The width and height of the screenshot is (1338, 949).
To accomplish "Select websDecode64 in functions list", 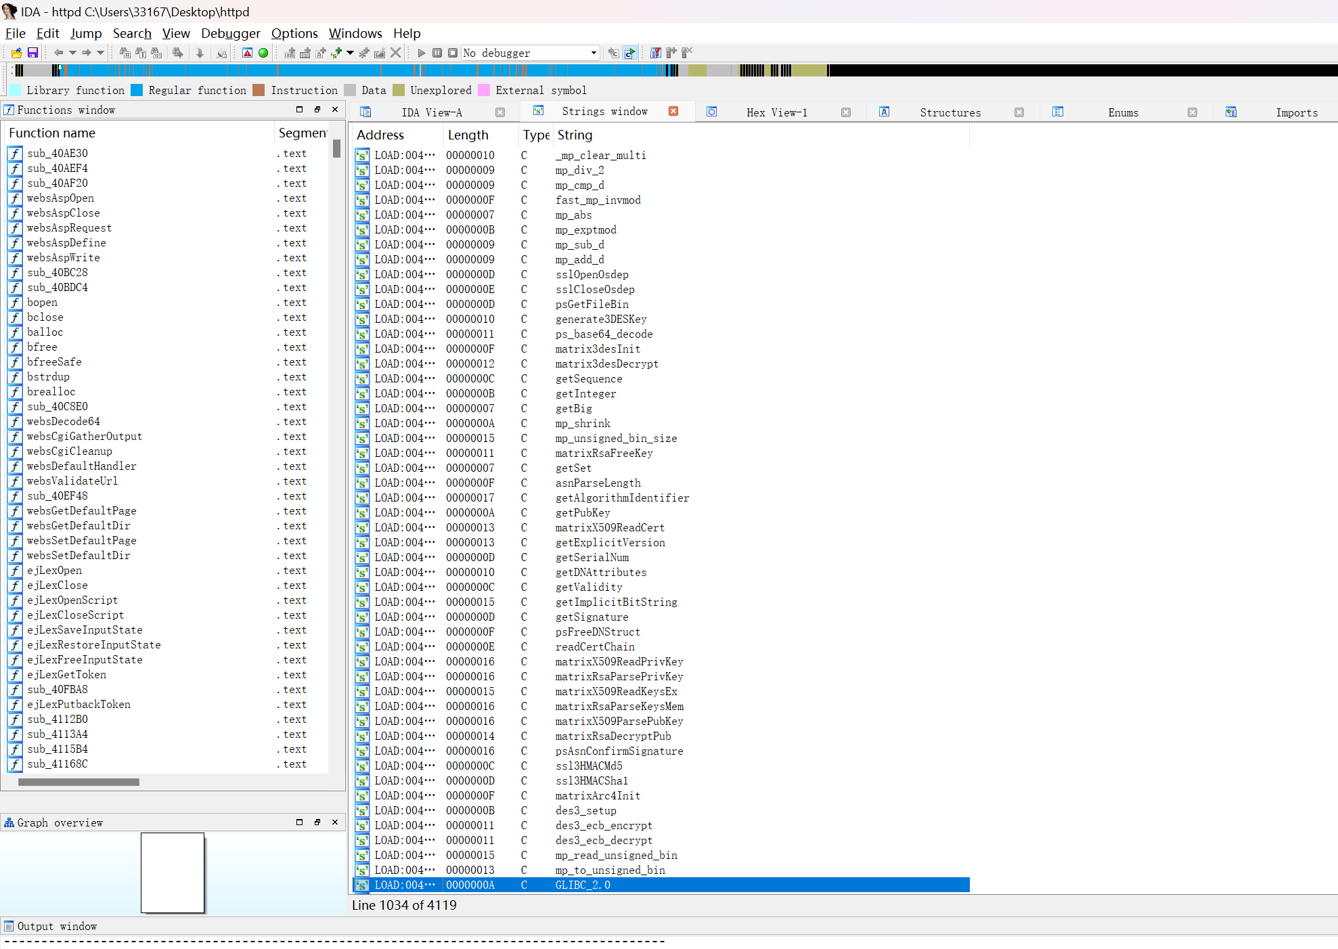I will [64, 421].
